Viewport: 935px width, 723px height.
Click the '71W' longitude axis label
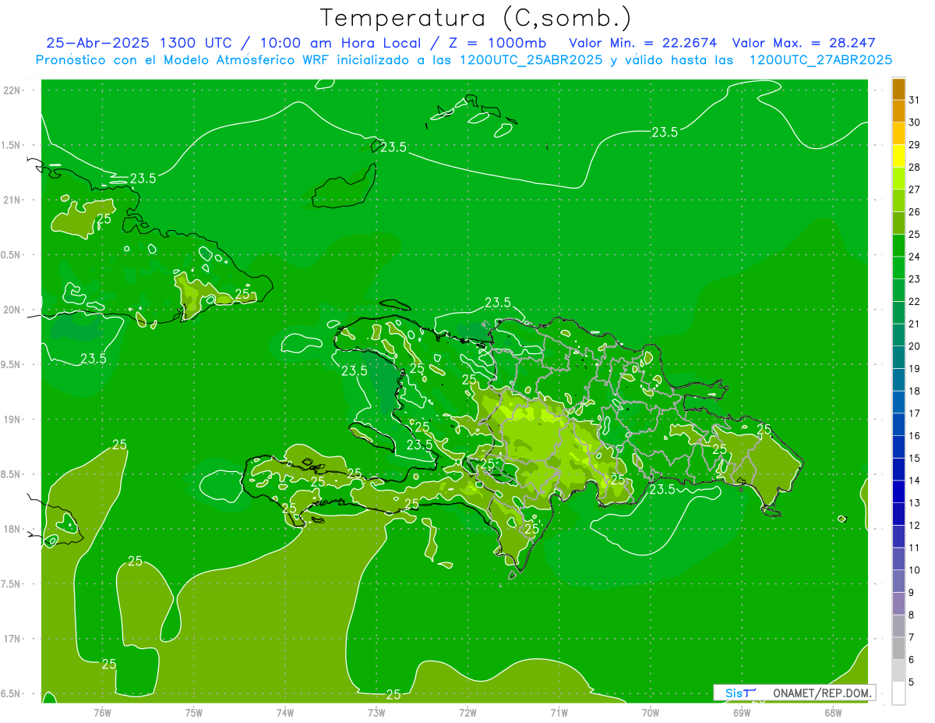[559, 711]
